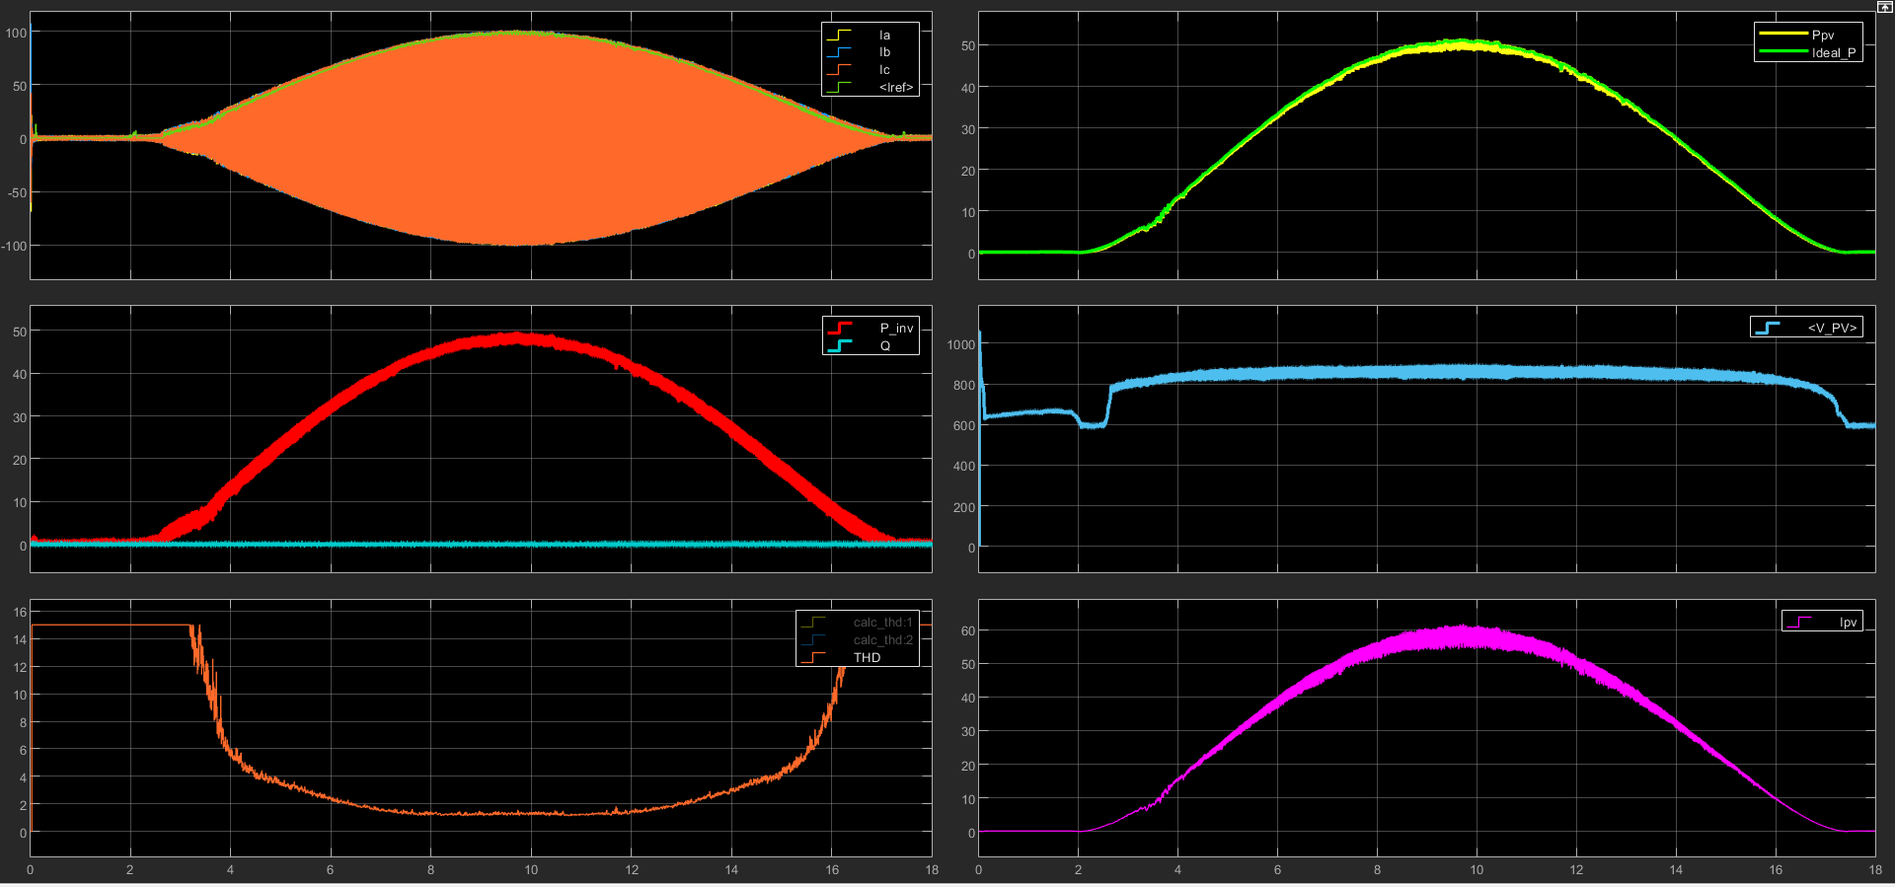Show the hidden calc_thd:1 signal in legend
This screenshot has height=887, width=1895.
[x=882, y=623]
